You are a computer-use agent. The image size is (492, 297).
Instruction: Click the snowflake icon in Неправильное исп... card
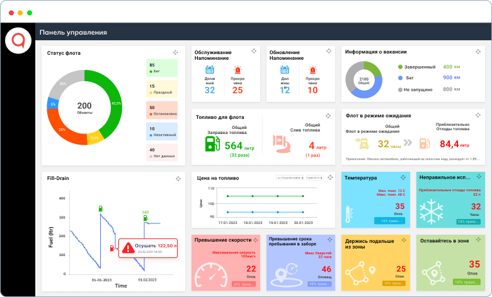[432, 211]
